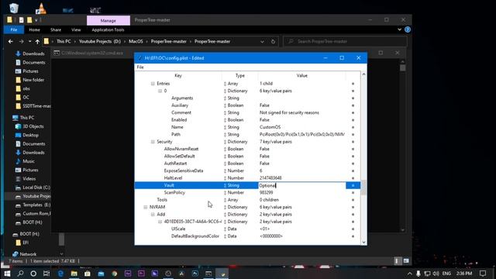Open Explorer View ribbon tab
496x279 pixels.
pos(76,29)
